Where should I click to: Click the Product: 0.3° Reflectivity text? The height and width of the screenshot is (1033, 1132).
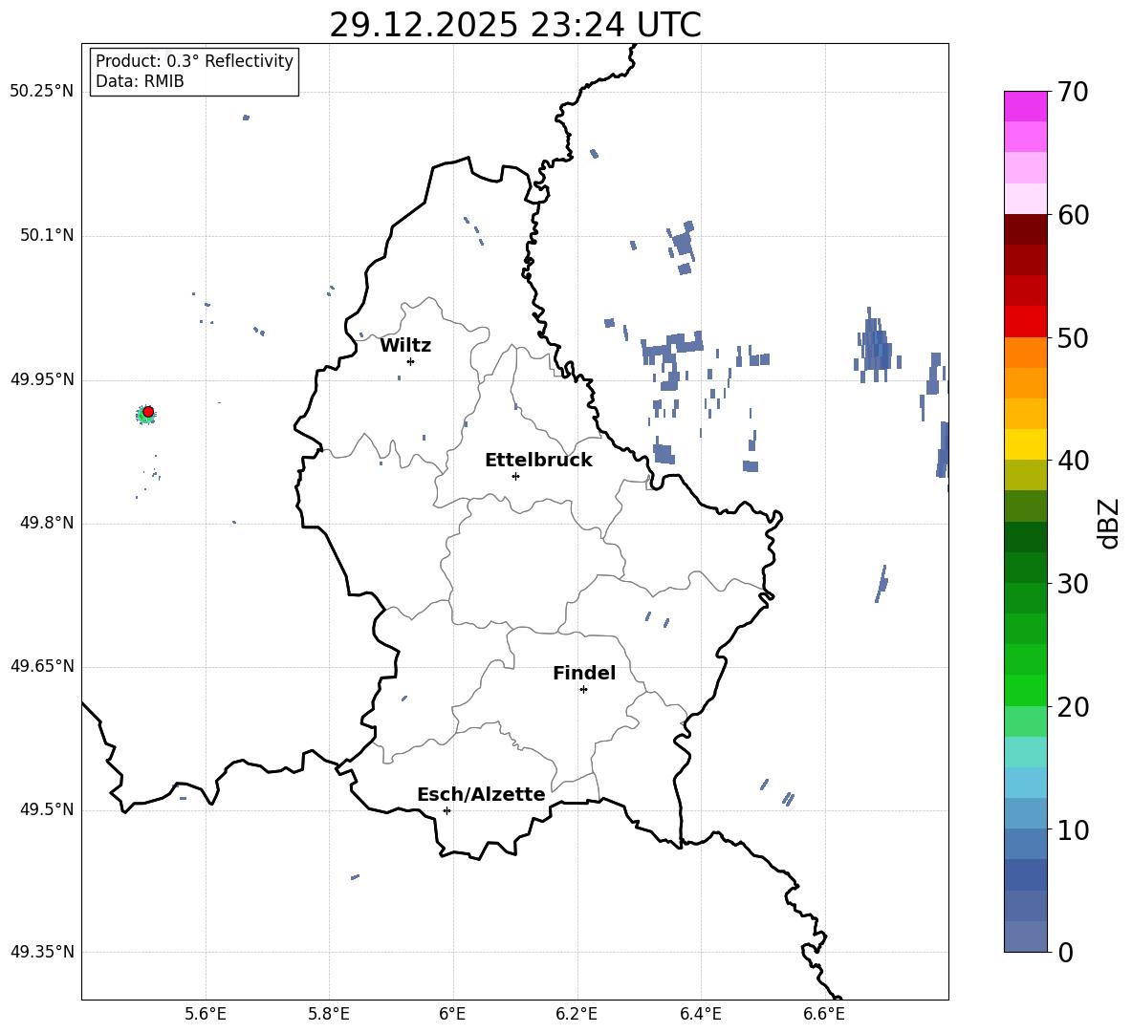tap(194, 61)
